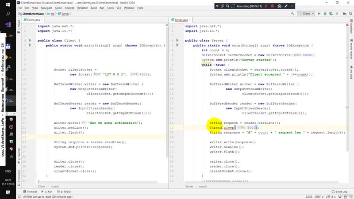Open the Windows Start menu
Image resolution: width=354 pixels, height=199 pixels.
click(8, 4)
